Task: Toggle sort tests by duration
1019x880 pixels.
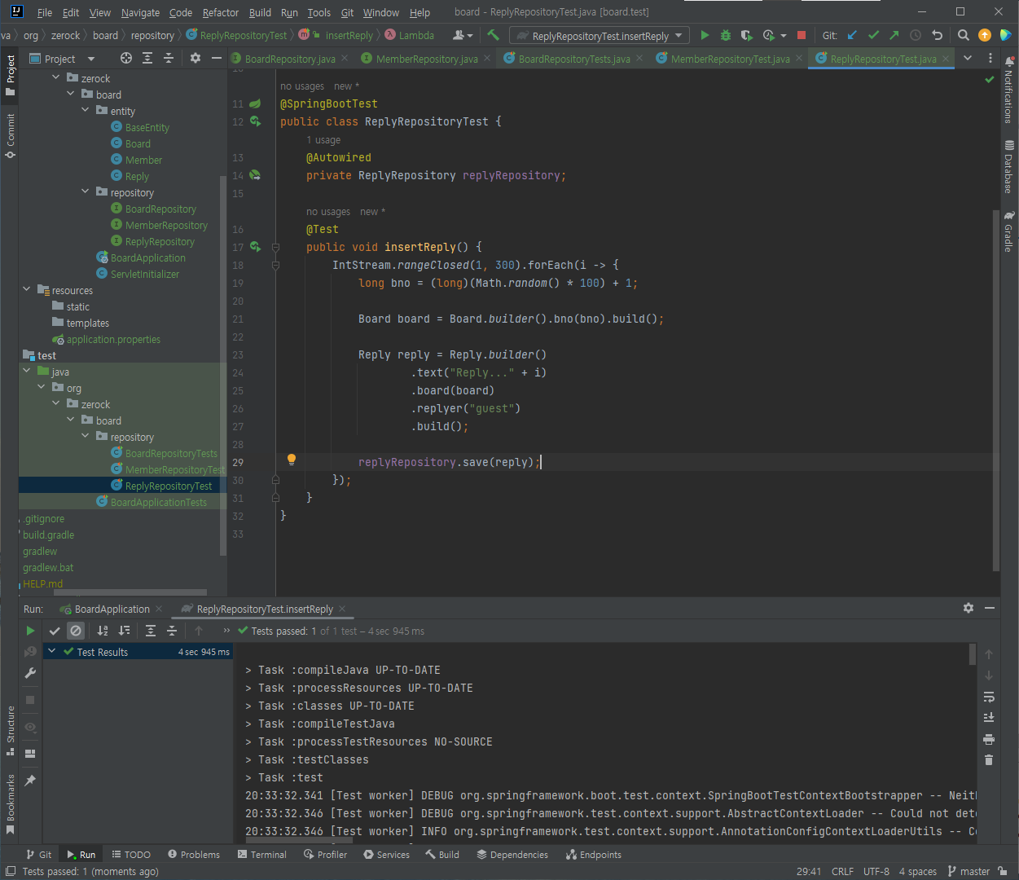Action: 124,631
